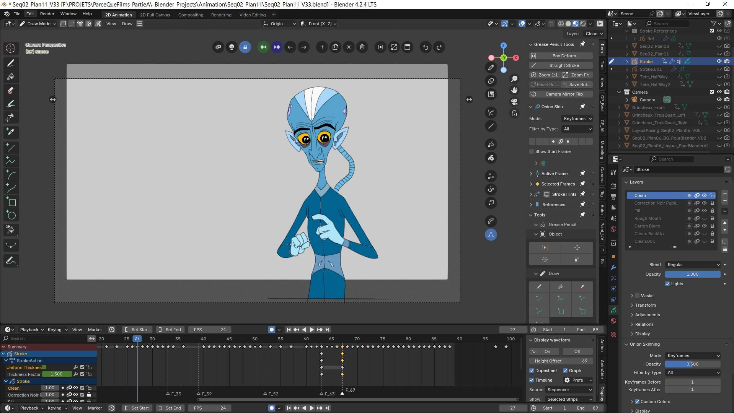Click the plus add frame icon
This screenshot has height=413, width=734.
tap(322, 47)
